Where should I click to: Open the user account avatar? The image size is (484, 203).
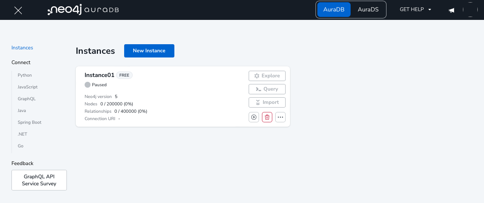point(470,10)
